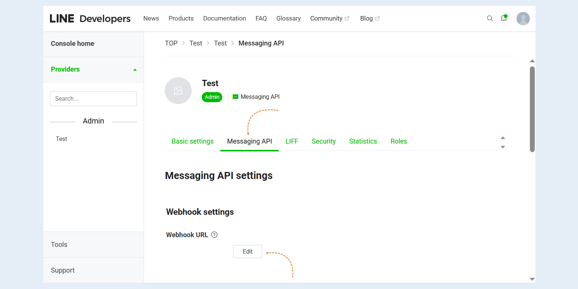The image size is (578, 289).
Task: Click the Test channel image placeholder
Action: pos(178,91)
